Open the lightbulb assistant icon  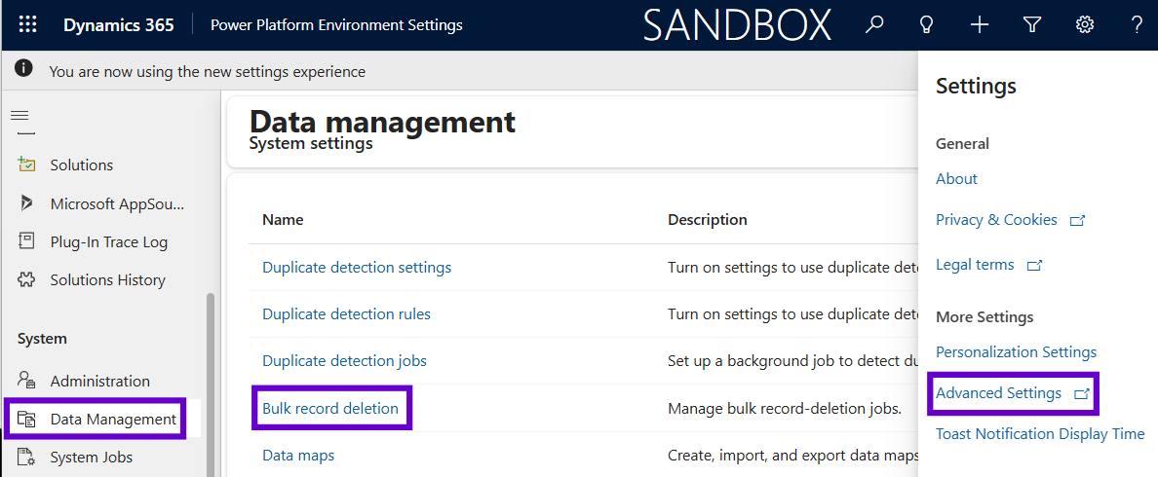click(x=925, y=25)
